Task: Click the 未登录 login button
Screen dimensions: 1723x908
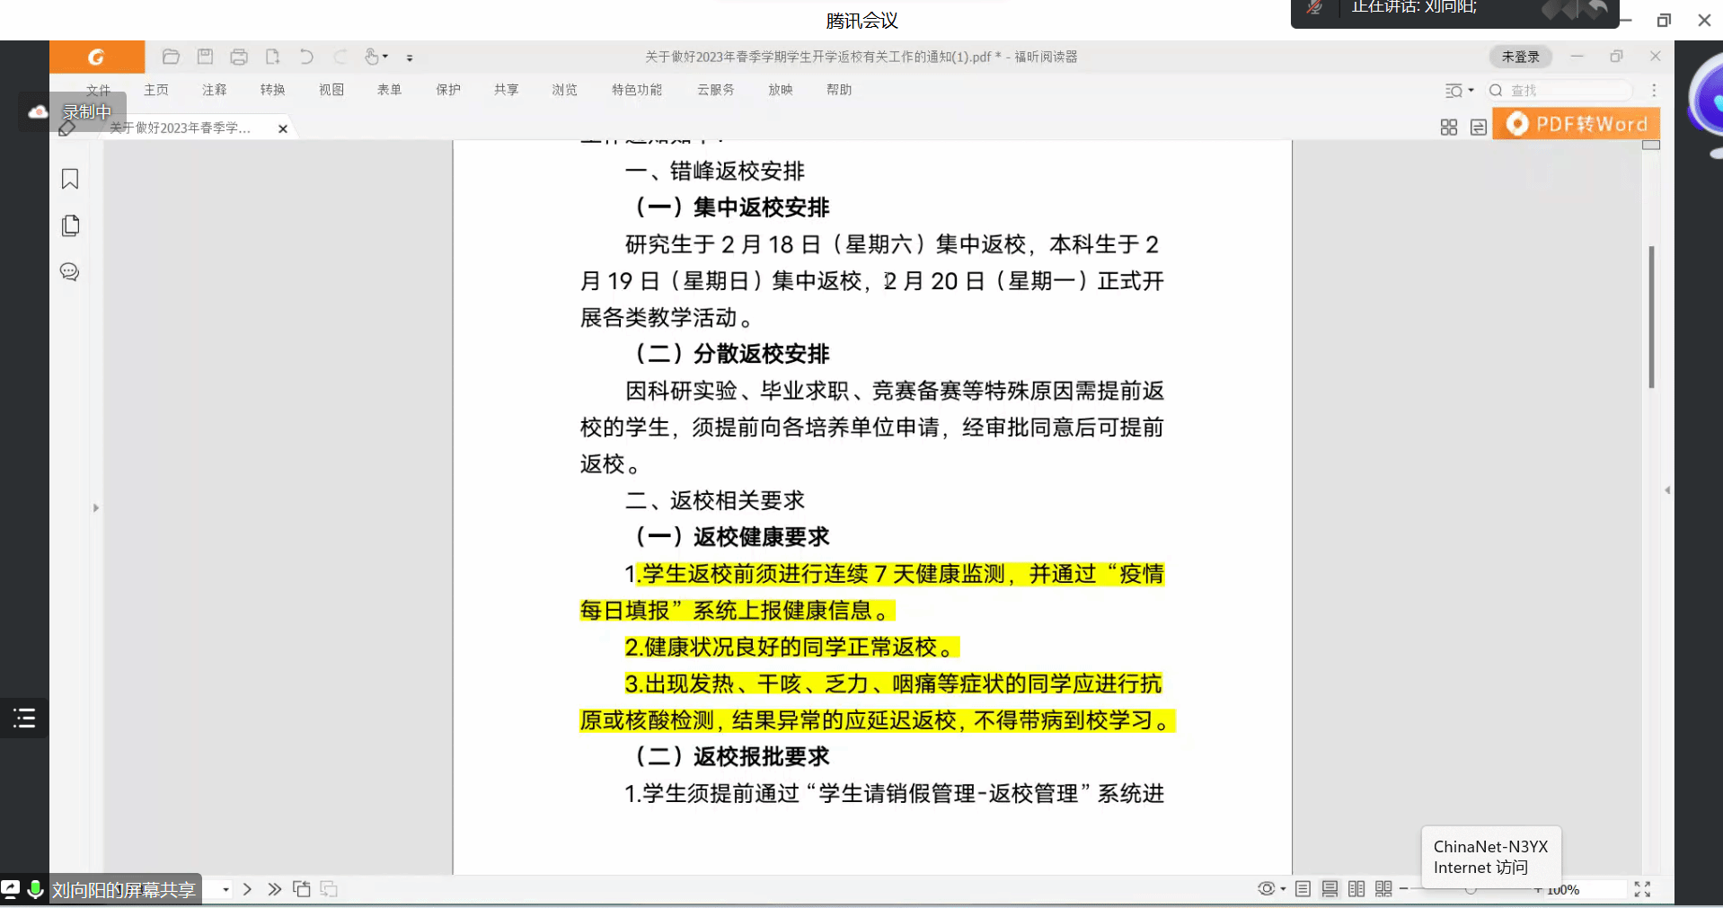Action: [x=1520, y=57]
